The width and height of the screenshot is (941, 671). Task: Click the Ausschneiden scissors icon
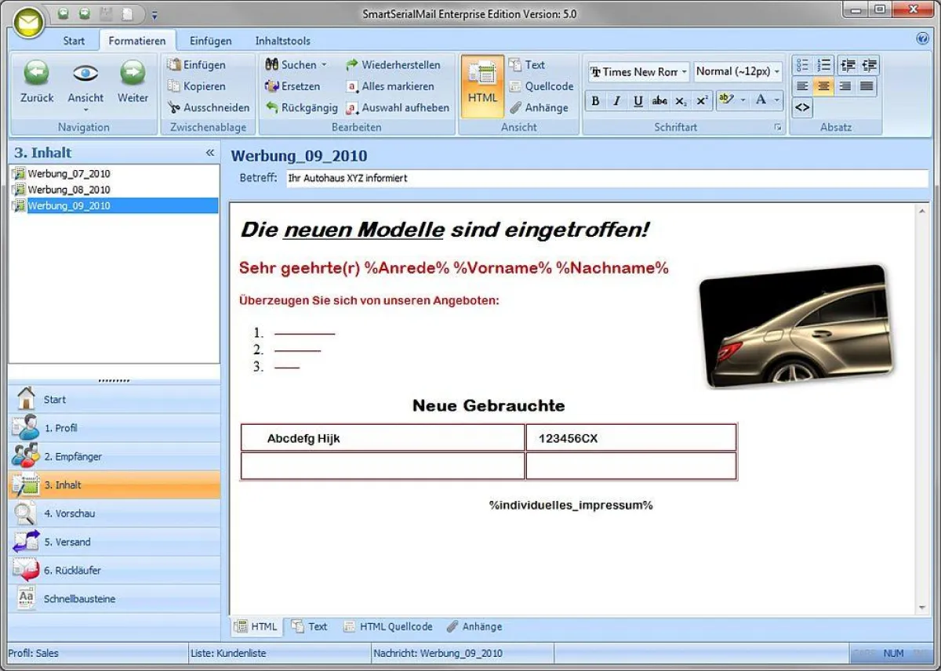[x=176, y=107]
